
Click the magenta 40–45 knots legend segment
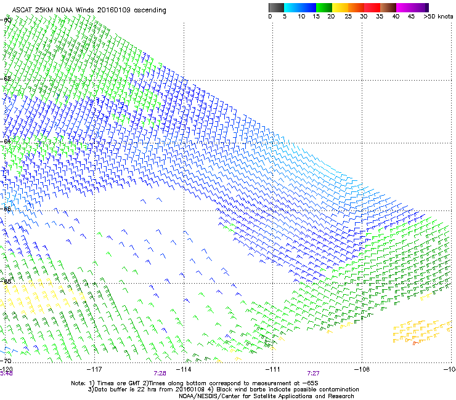point(404,7)
